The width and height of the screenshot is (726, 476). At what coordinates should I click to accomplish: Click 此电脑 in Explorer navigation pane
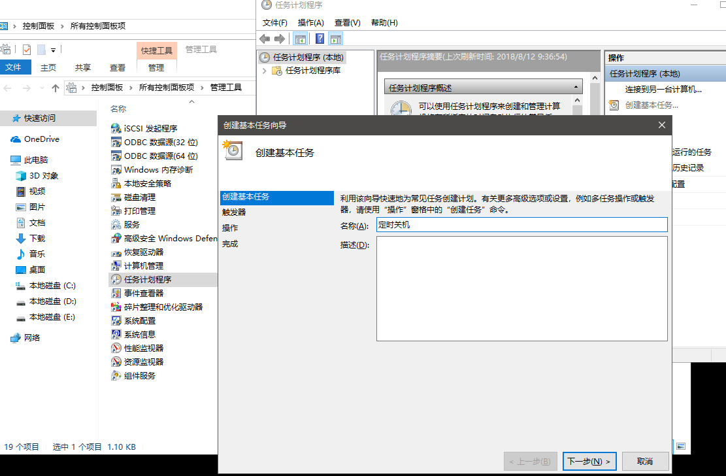point(29,160)
